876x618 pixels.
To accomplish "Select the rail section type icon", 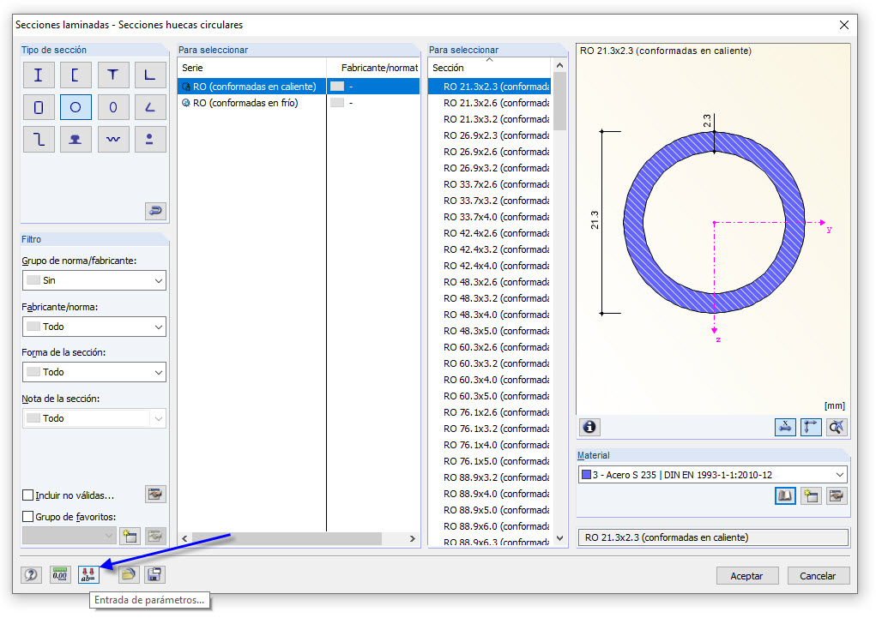I will pyautogui.click(x=76, y=140).
